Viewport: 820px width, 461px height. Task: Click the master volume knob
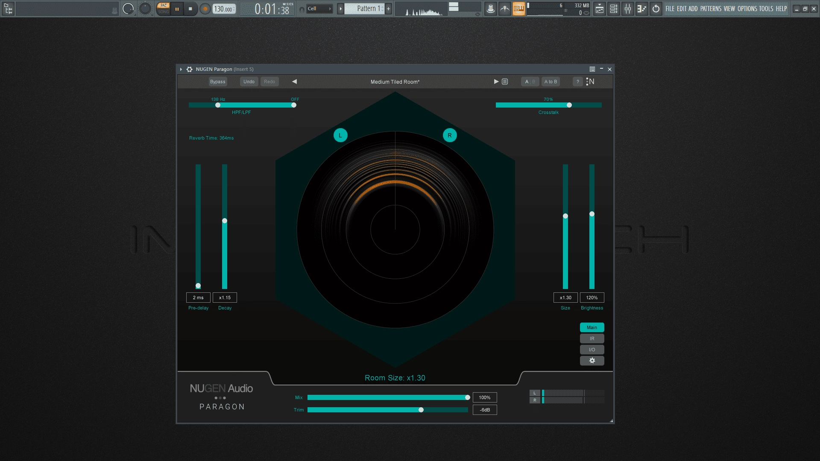[x=128, y=9]
